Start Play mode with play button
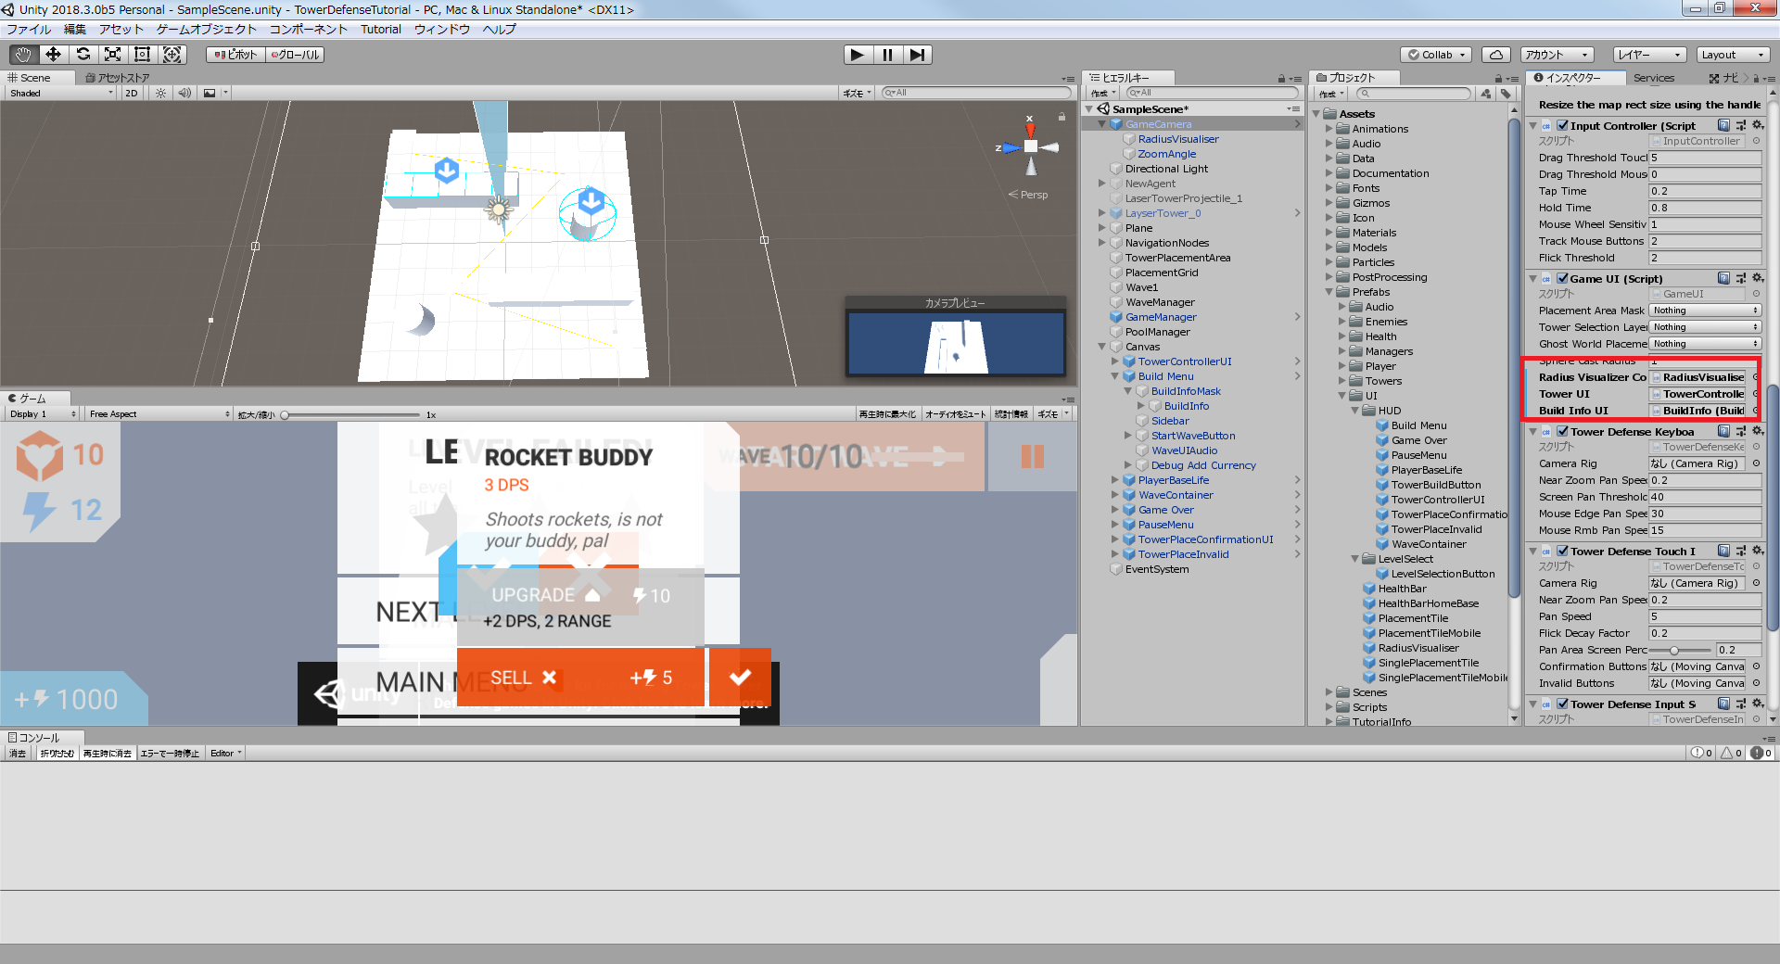Image resolution: width=1780 pixels, height=964 pixels. (858, 55)
